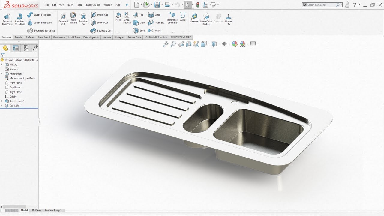
Task: Open the Hole Wizard
Action: 73,18
